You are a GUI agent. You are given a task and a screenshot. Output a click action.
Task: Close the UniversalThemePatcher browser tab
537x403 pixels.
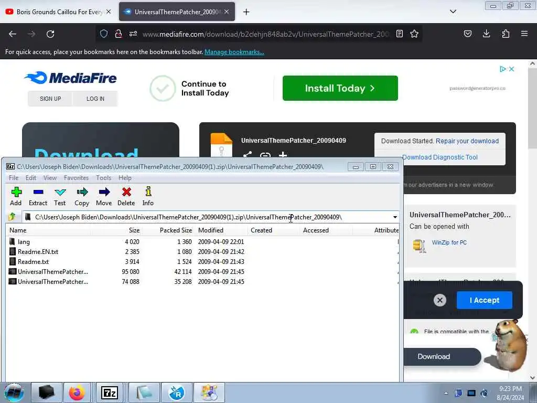227,12
